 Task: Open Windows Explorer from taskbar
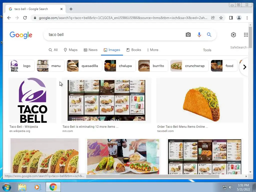tap(22, 187)
